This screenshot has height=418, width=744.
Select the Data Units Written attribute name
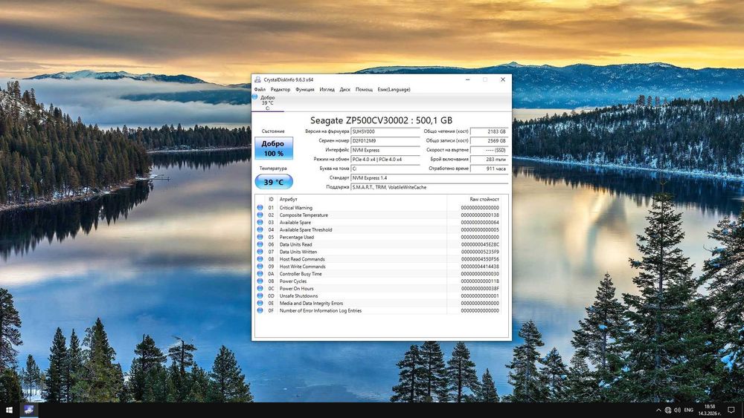[x=298, y=252]
